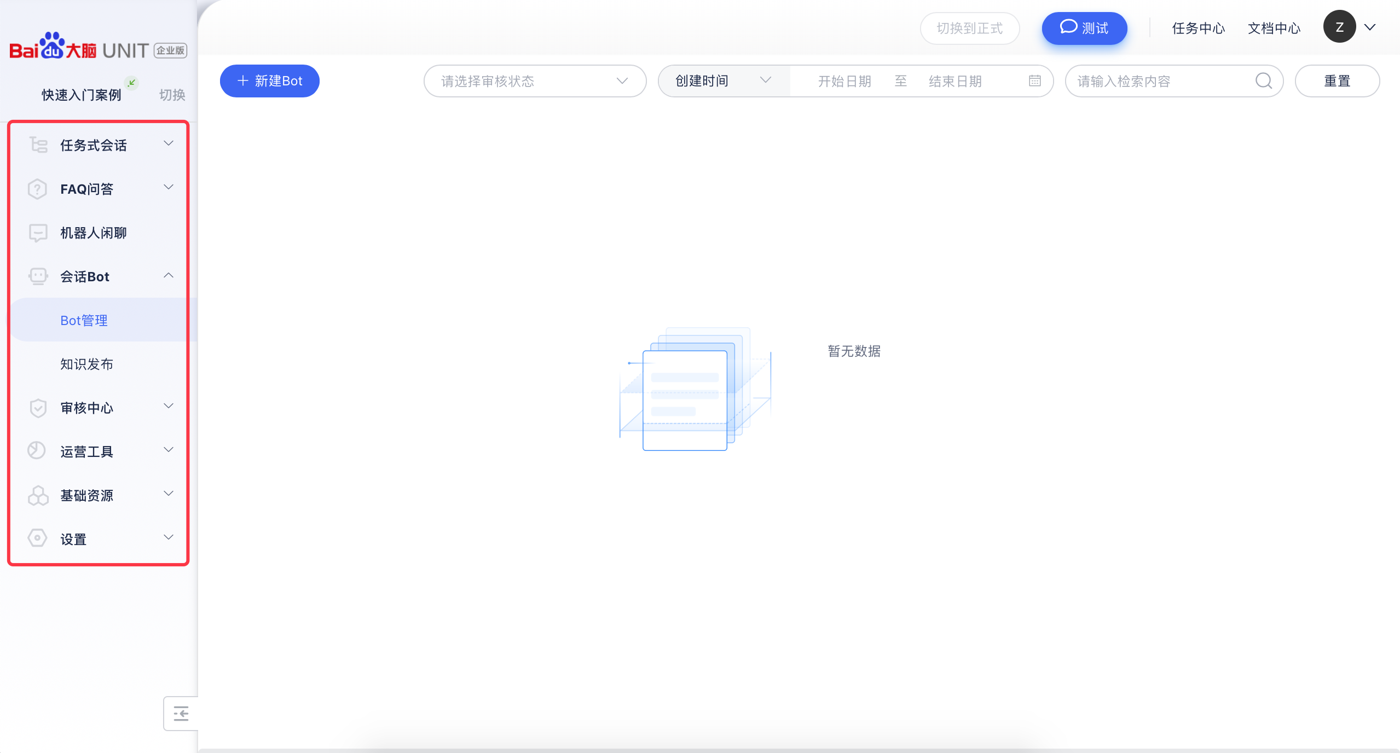Click the 运营工具 pie chart icon
Image resolution: width=1400 pixels, height=753 pixels.
pyautogui.click(x=37, y=451)
